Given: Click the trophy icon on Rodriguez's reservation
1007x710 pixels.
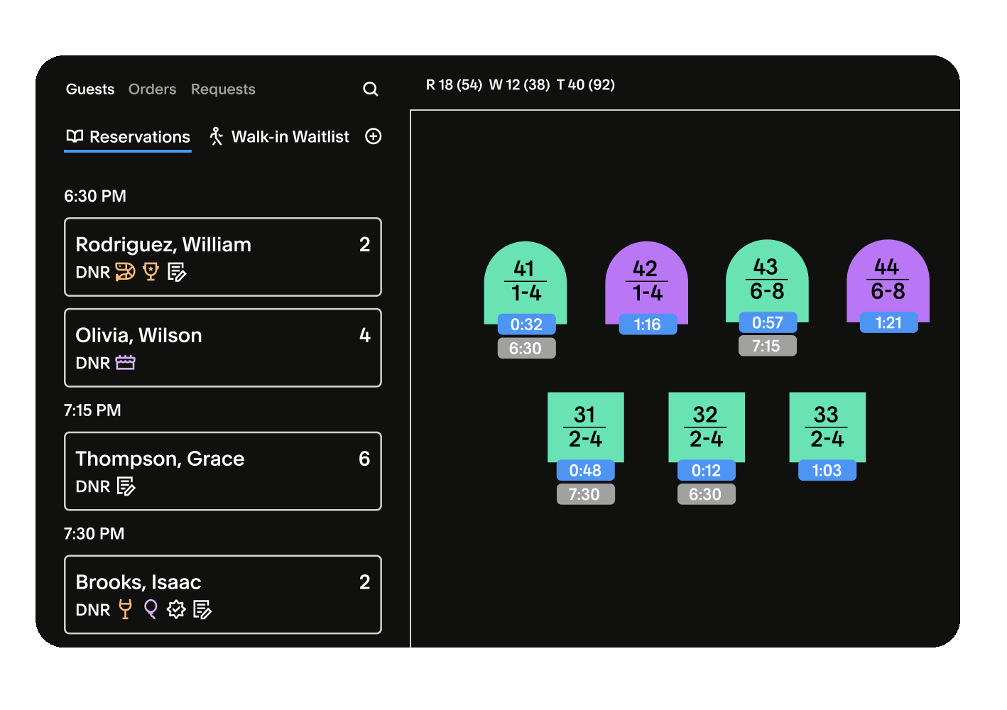Looking at the screenshot, I should pos(151,272).
